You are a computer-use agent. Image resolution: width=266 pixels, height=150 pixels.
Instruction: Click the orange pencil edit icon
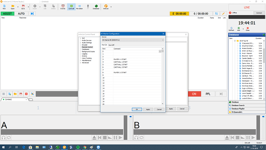[x=224, y=14]
